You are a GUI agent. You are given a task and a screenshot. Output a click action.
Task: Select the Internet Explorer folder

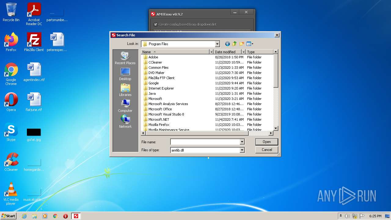[159, 88]
